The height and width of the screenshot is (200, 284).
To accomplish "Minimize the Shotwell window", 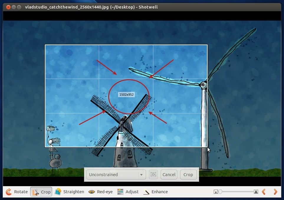I will tap(14, 7).
